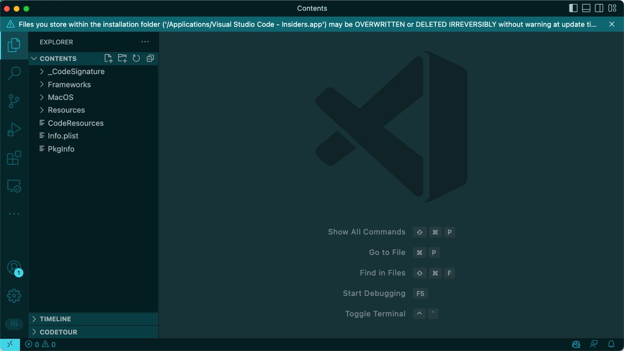Open the Accounts menu with badge
Viewport: 624px width, 351px height.
[x=14, y=268]
